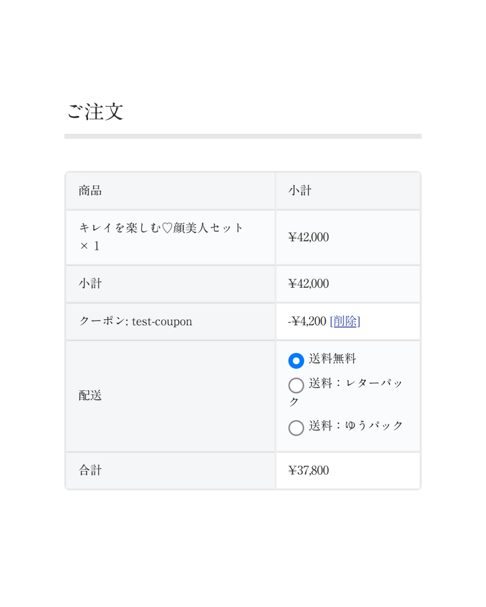Click the ご注文 heading

pos(95,112)
